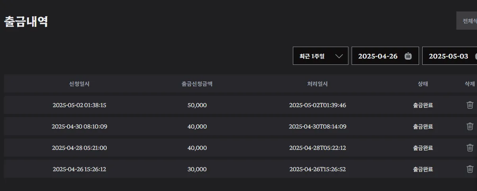Click the 상태 column header
This screenshot has width=477, height=191.
[423, 84]
